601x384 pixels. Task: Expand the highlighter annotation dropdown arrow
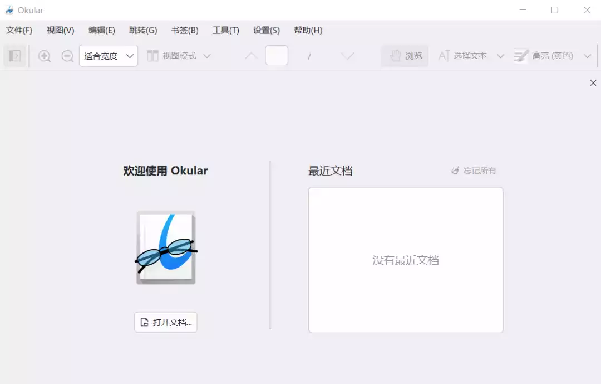pyautogui.click(x=587, y=56)
